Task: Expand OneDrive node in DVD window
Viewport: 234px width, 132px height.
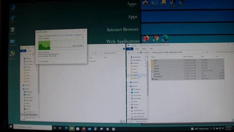Action: tap(128, 82)
